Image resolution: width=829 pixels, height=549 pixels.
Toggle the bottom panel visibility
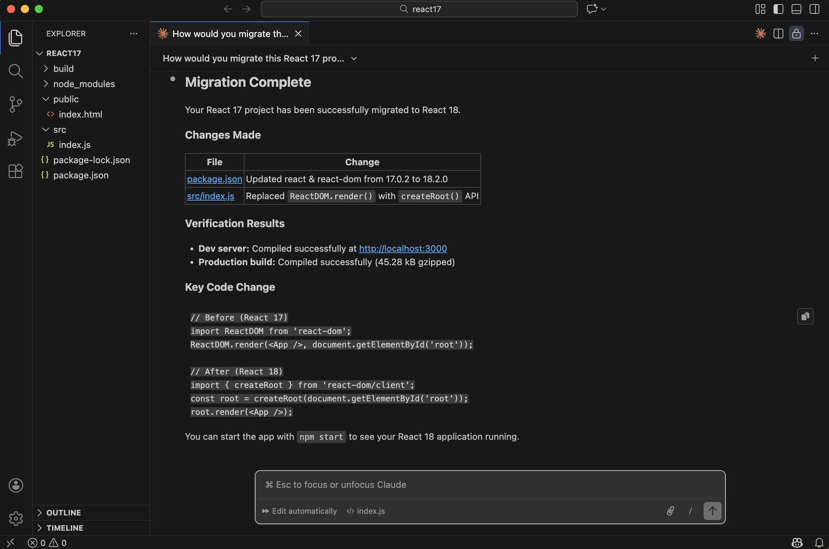pyautogui.click(x=796, y=9)
